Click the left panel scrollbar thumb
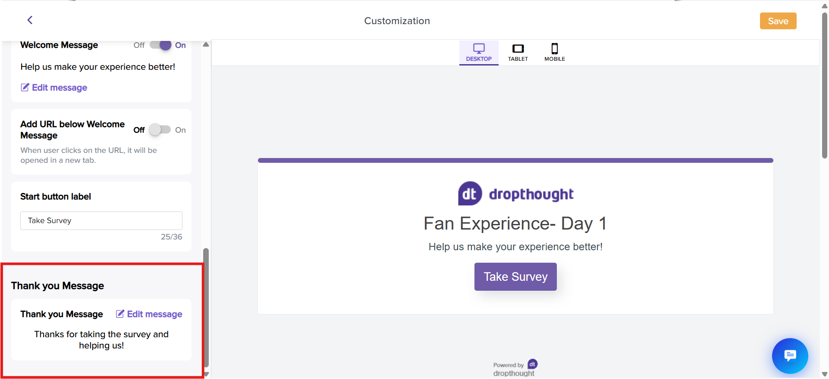829x379 pixels. (206, 306)
